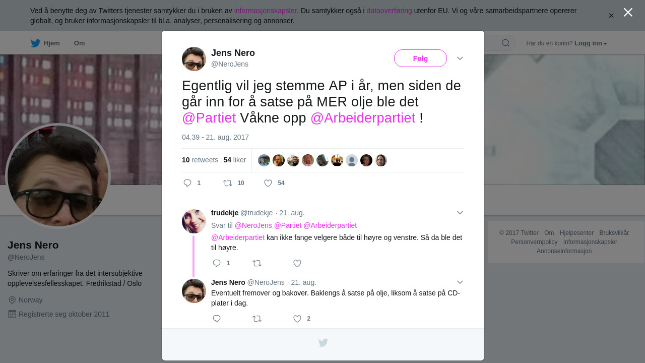This screenshot has width=645, height=363.
Task: Retweet trudekje's reply
Action: click(257, 263)
